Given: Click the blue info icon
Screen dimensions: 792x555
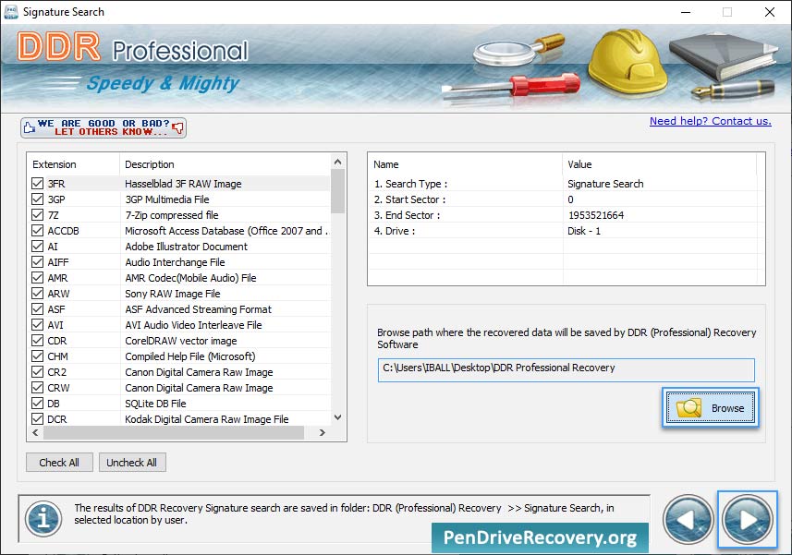Looking at the screenshot, I should click(44, 519).
